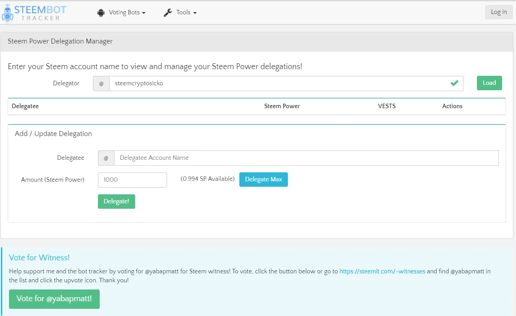Click the wrench icon beside Tools
Screen dimensions: 516x316
point(168,13)
